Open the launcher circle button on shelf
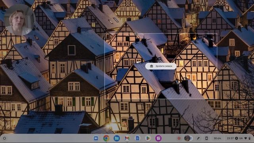The image size is (254, 143). tap(4, 138)
